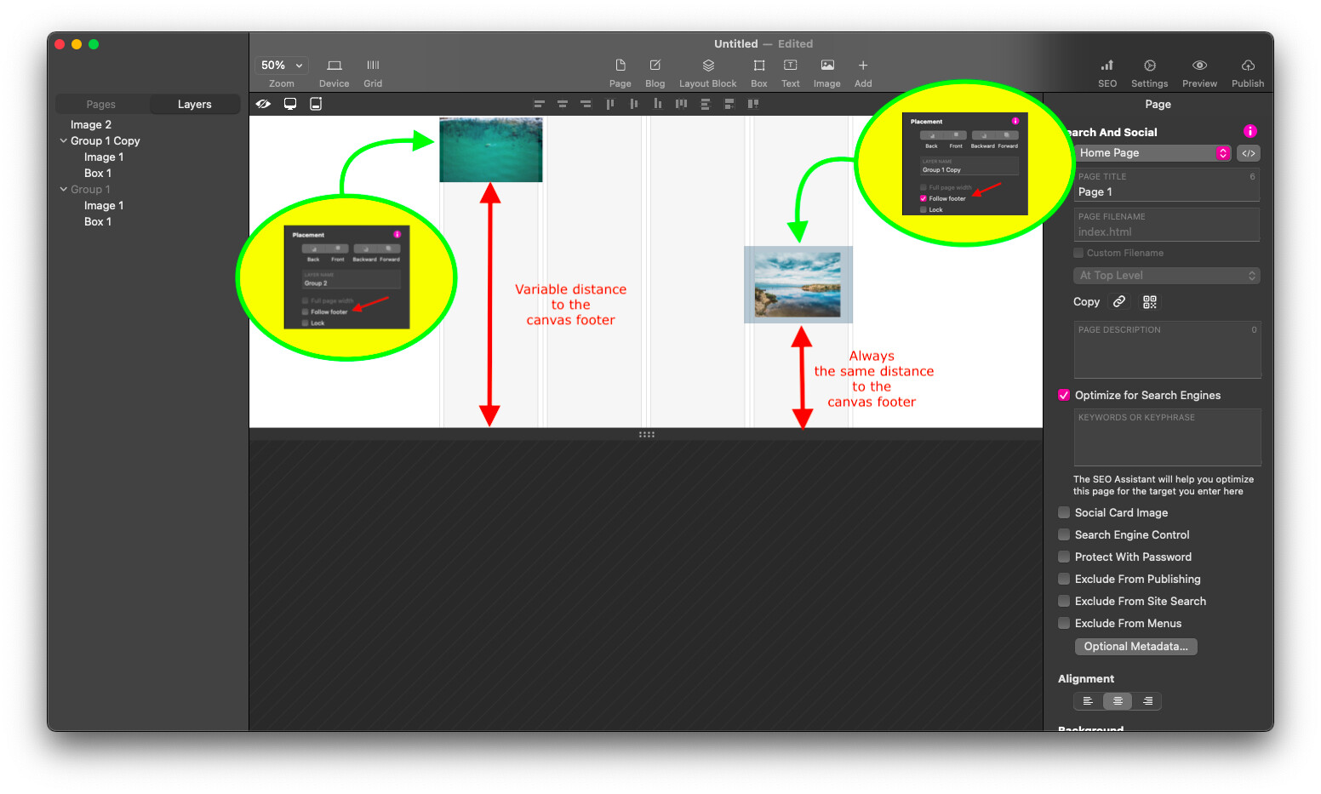
Task: Open the SEO panel
Action: pos(1107,66)
